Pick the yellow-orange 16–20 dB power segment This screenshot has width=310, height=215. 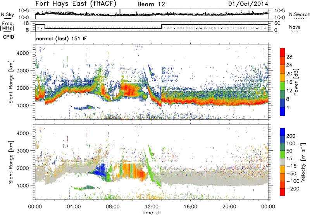pyautogui.click(x=282, y=78)
